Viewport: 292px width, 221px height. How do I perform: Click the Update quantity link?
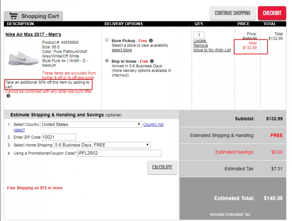(200, 41)
